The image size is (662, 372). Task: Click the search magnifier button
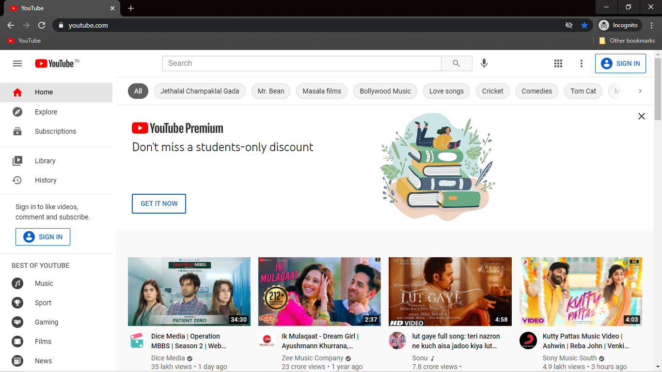[x=457, y=63]
